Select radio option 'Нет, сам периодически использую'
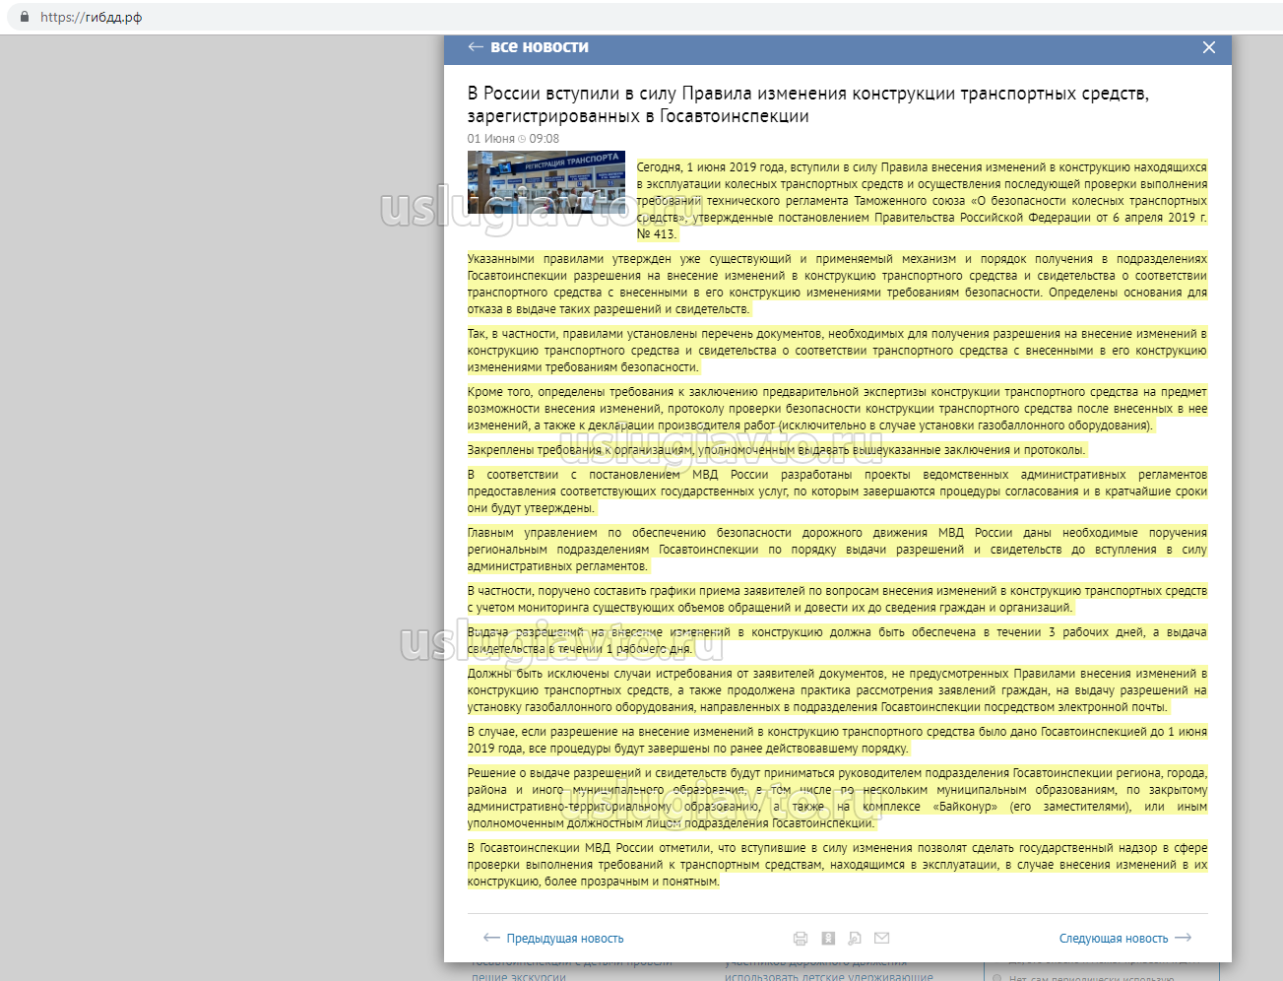Viewport: 1283px width, 981px height. [997, 978]
